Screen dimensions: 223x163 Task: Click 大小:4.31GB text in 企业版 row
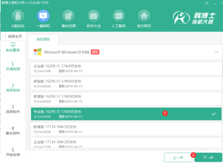click(x=42, y=71)
